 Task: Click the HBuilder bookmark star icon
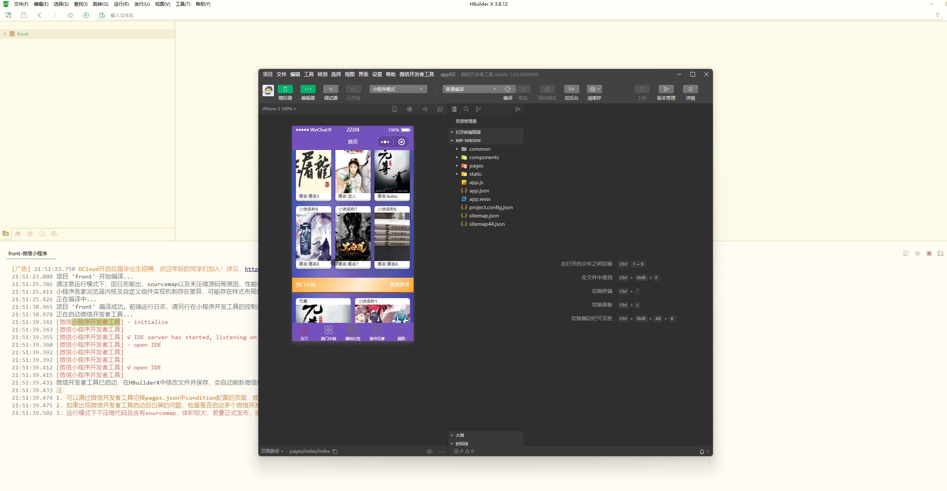pos(71,15)
